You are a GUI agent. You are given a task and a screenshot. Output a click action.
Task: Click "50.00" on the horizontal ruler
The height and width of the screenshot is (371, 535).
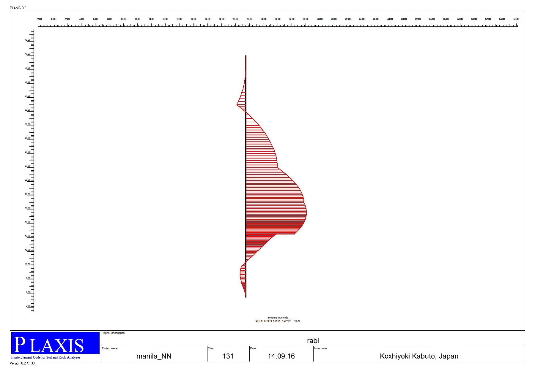pos(404,19)
